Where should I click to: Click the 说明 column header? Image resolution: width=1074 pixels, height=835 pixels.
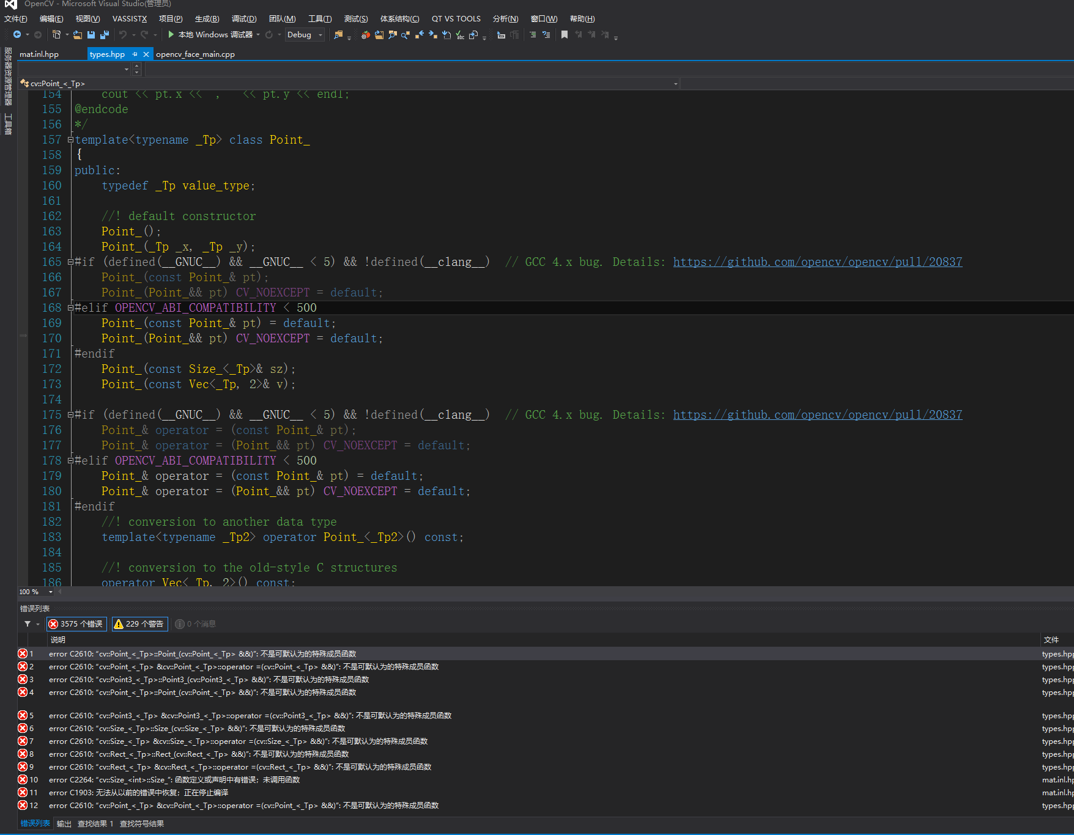click(x=58, y=640)
